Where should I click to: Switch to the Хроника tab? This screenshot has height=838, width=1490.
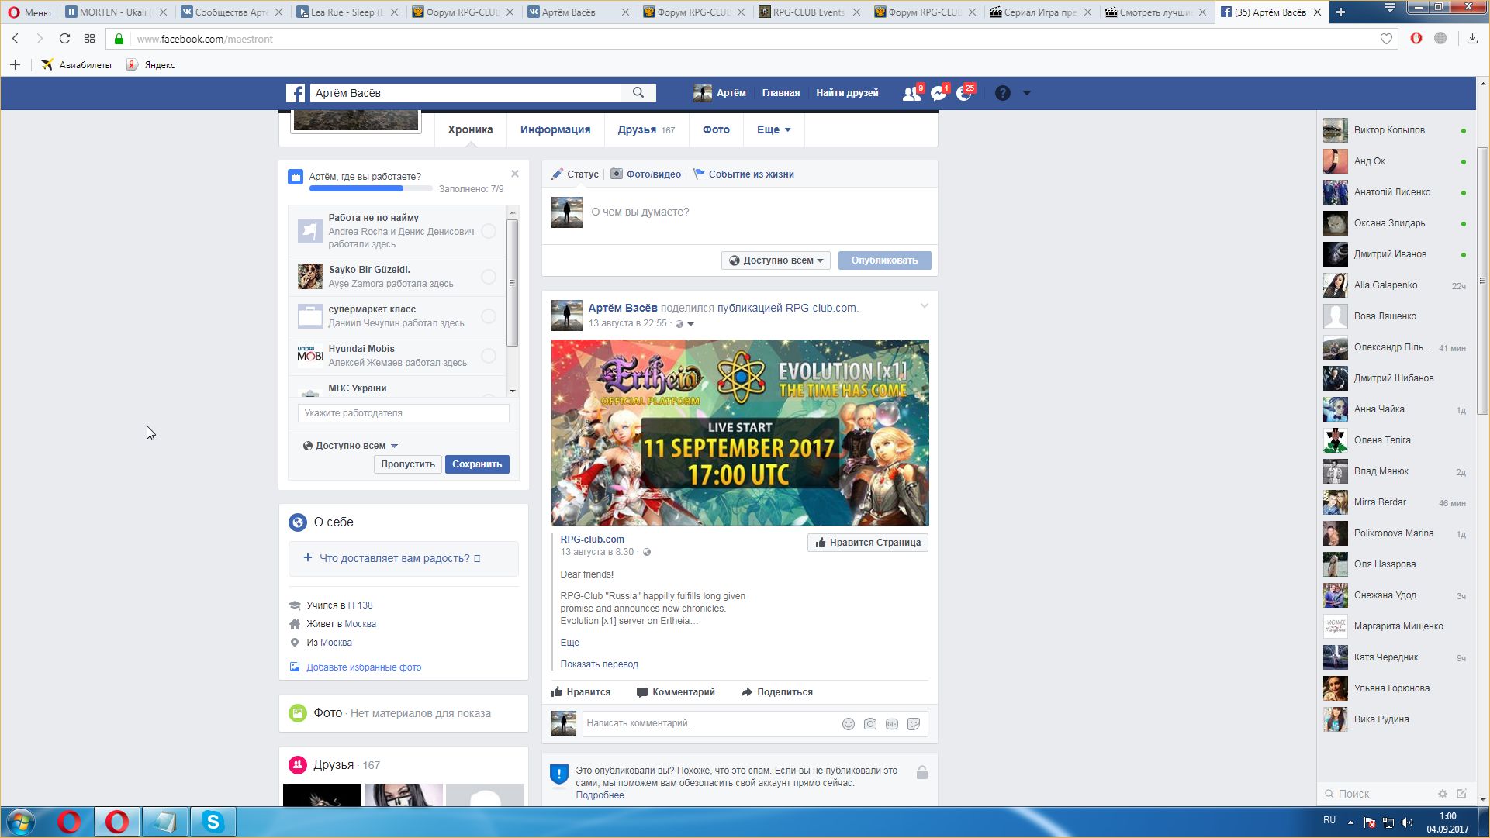coord(470,129)
